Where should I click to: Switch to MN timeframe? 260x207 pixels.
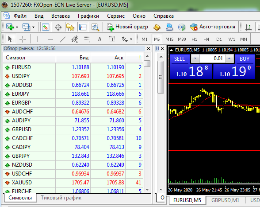[x=244, y=39]
